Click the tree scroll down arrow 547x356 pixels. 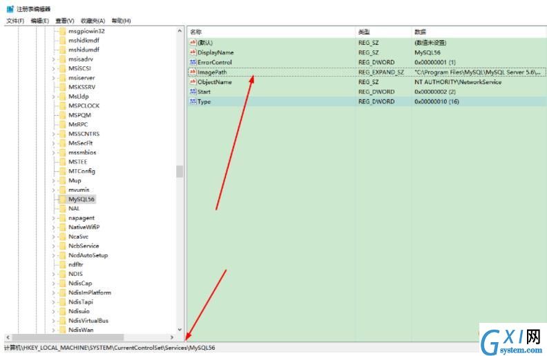180,330
